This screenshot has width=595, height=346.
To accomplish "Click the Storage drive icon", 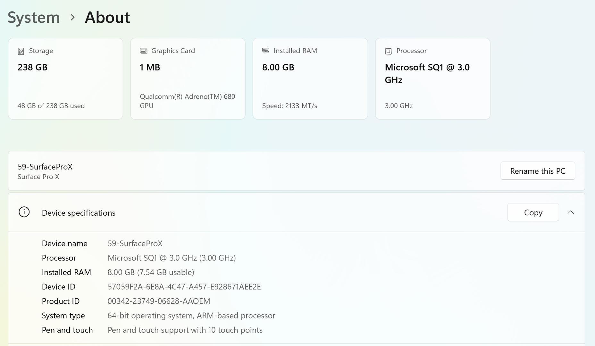I will click(x=21, y=51).
